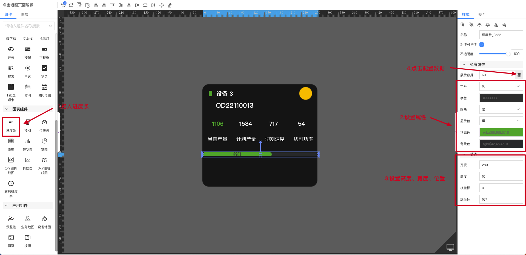Click the align left edges icon
The width and height of the screenshot is (526, 255).
96,5
